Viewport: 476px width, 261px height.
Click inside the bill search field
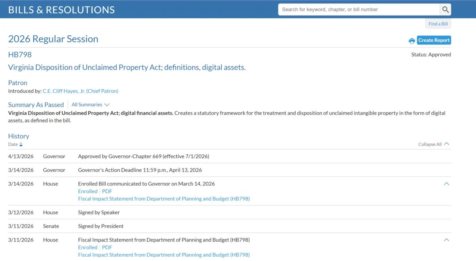[357, 9]
